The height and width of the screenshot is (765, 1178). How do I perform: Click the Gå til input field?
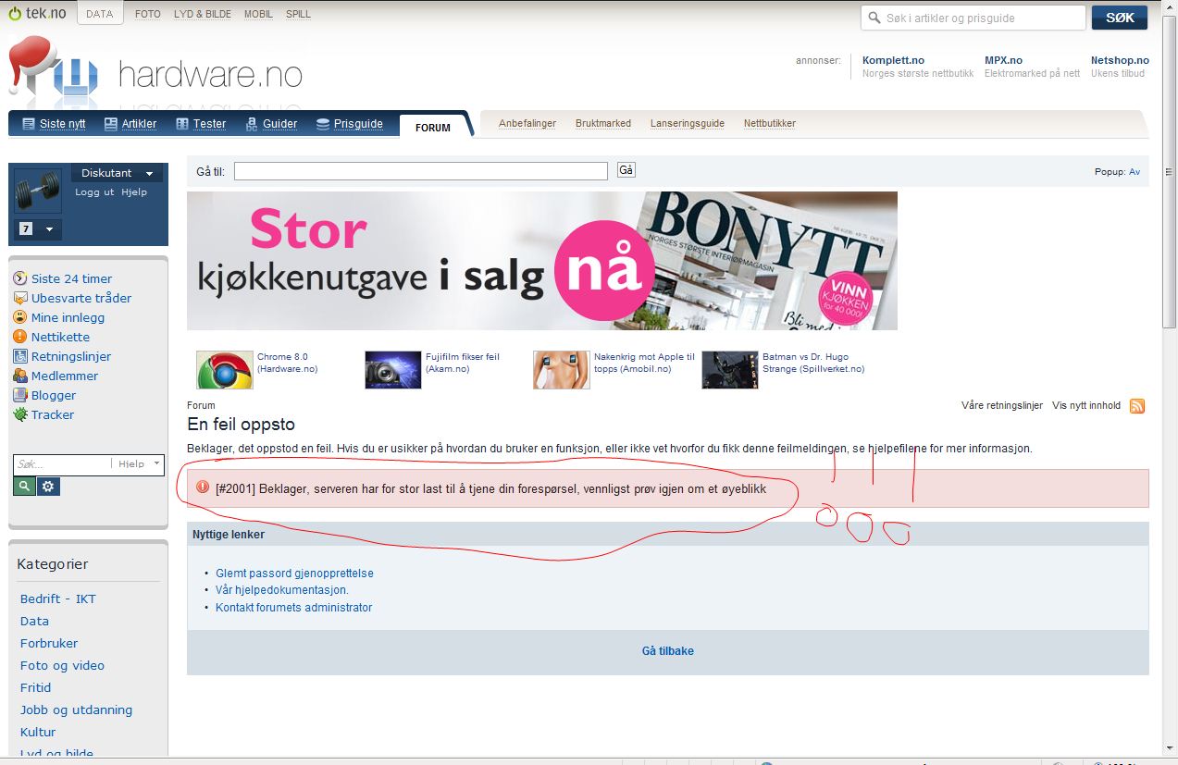pyautogui.click(x=421, y=171)
